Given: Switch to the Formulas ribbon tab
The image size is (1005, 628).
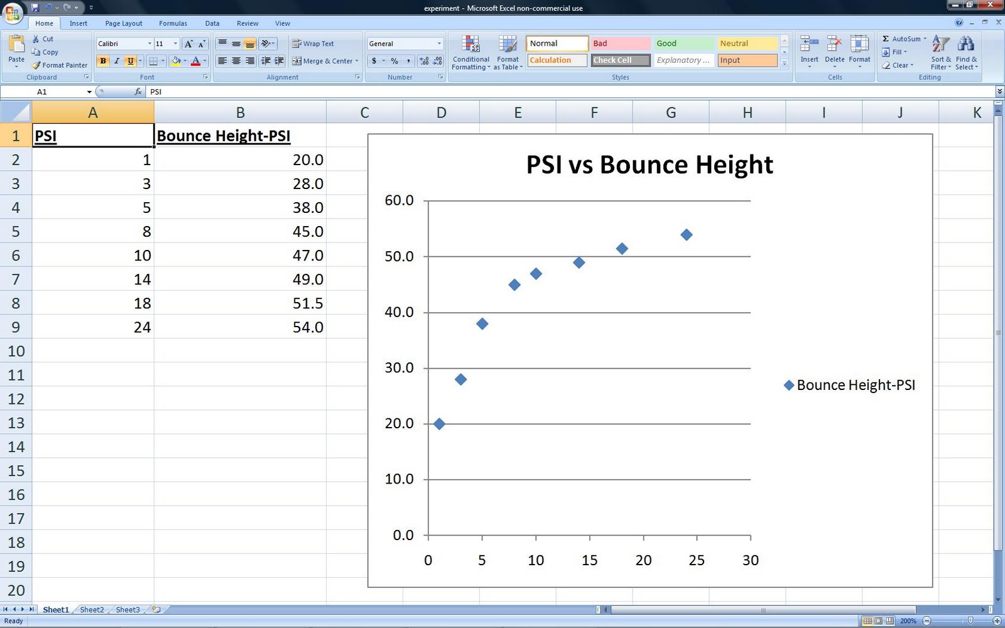Looking at the screenshot, I should (x=172, y=23).
